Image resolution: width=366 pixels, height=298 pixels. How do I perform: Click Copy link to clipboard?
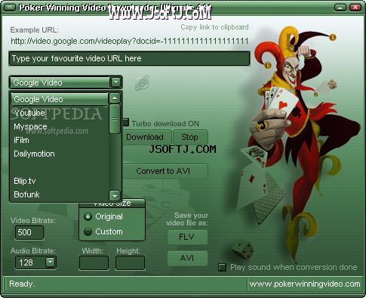tap(214, 27)
